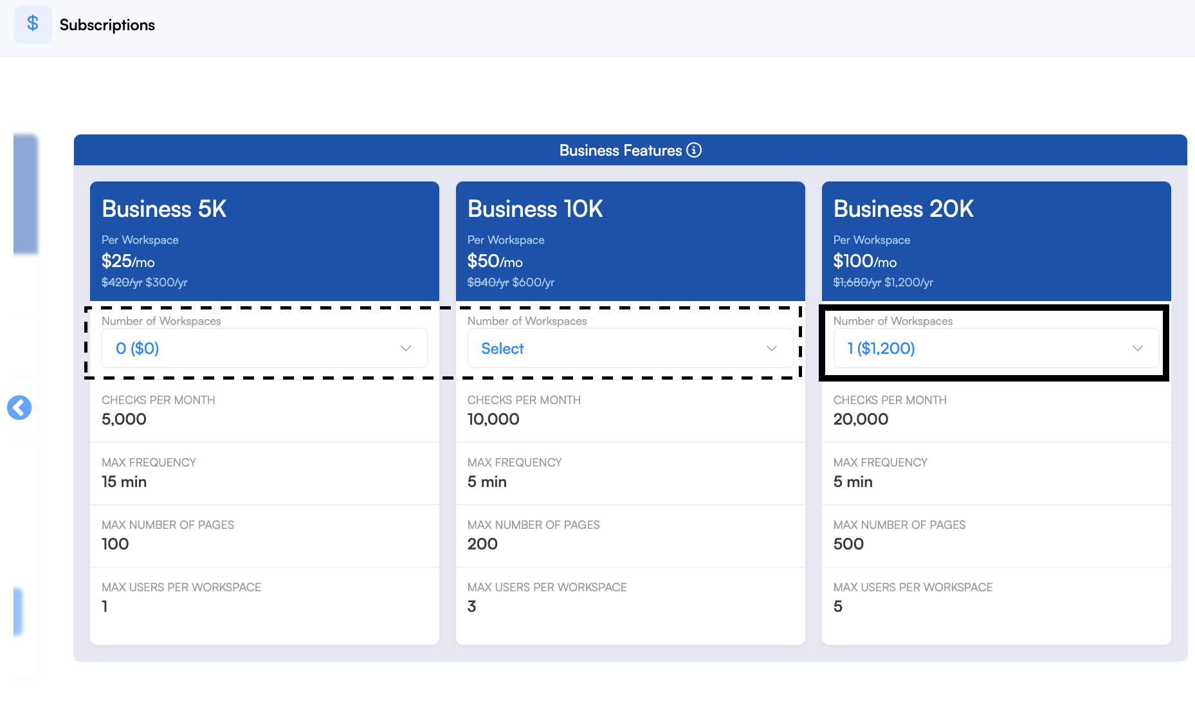Click the Subscriptions page title
Viewport: 1195px width, 709px height.
click(x=107, y=24)
